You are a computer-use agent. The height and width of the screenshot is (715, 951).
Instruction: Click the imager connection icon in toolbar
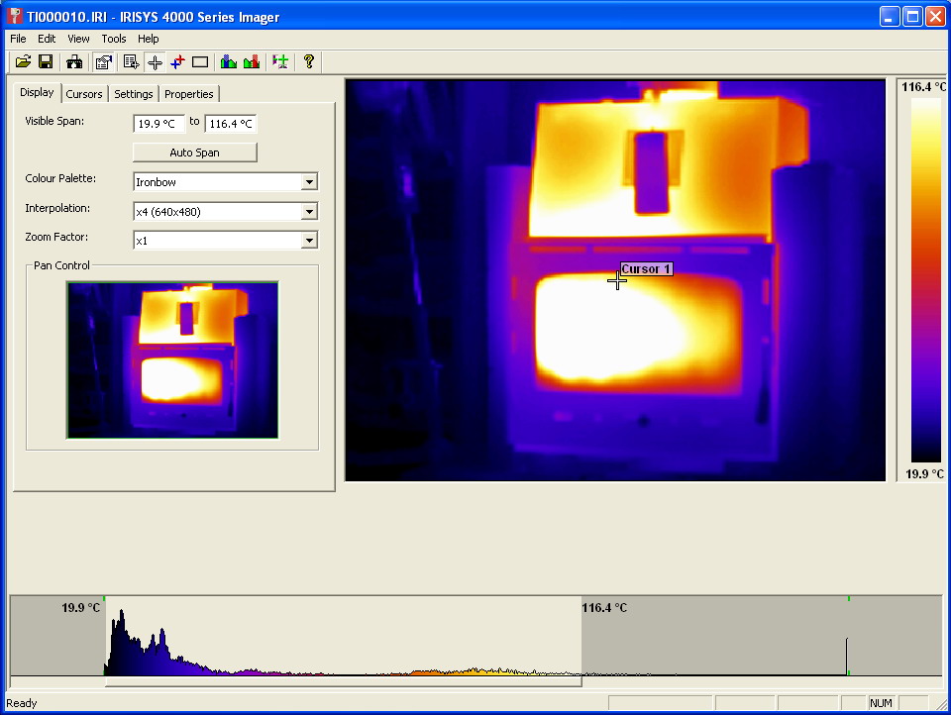click(74, 62)
